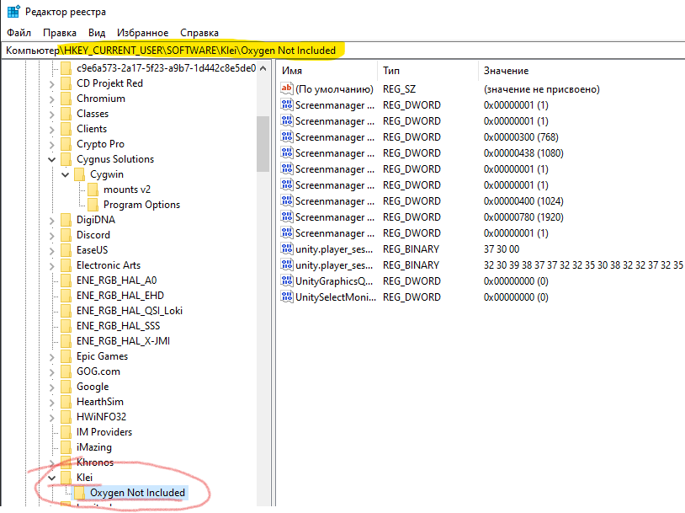The image size is (685, 513).
Task: Click the '(значение не присвоено)' value text
Action: coord(542,89)
